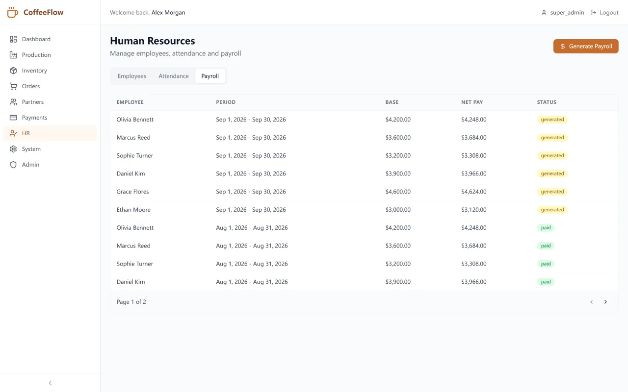This screenshot has height=392, width=628.
Task: Switch to the Attendance tab
Action: 174,76
